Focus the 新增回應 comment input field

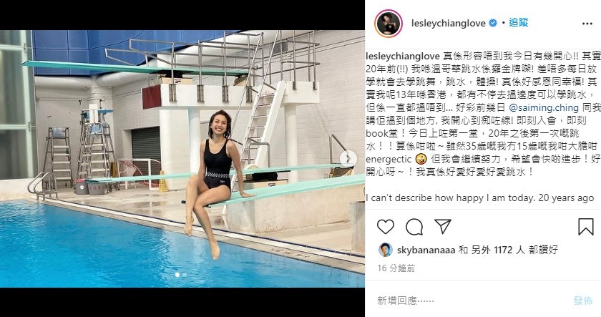pyautogui.click(x=469, y=301)
